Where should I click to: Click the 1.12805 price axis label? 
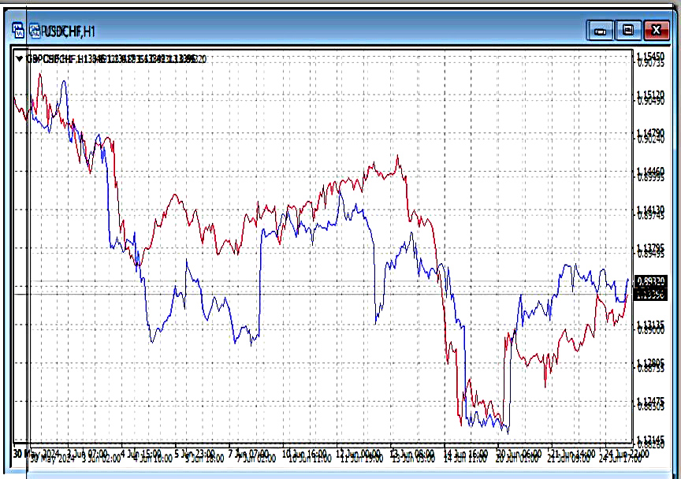point(650,362)
